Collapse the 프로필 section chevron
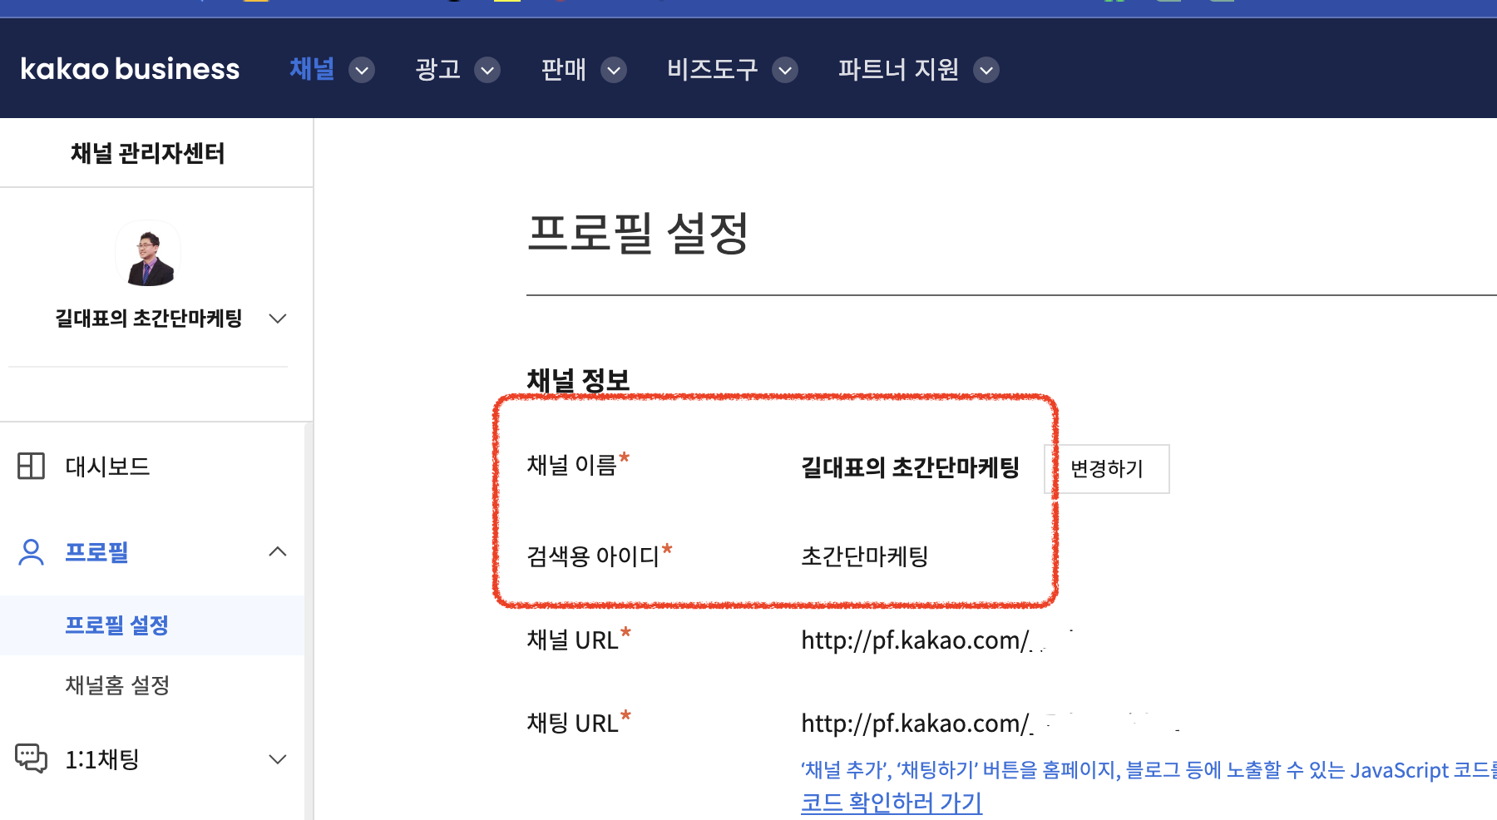 pyautogui.click(x=278, y=551)
